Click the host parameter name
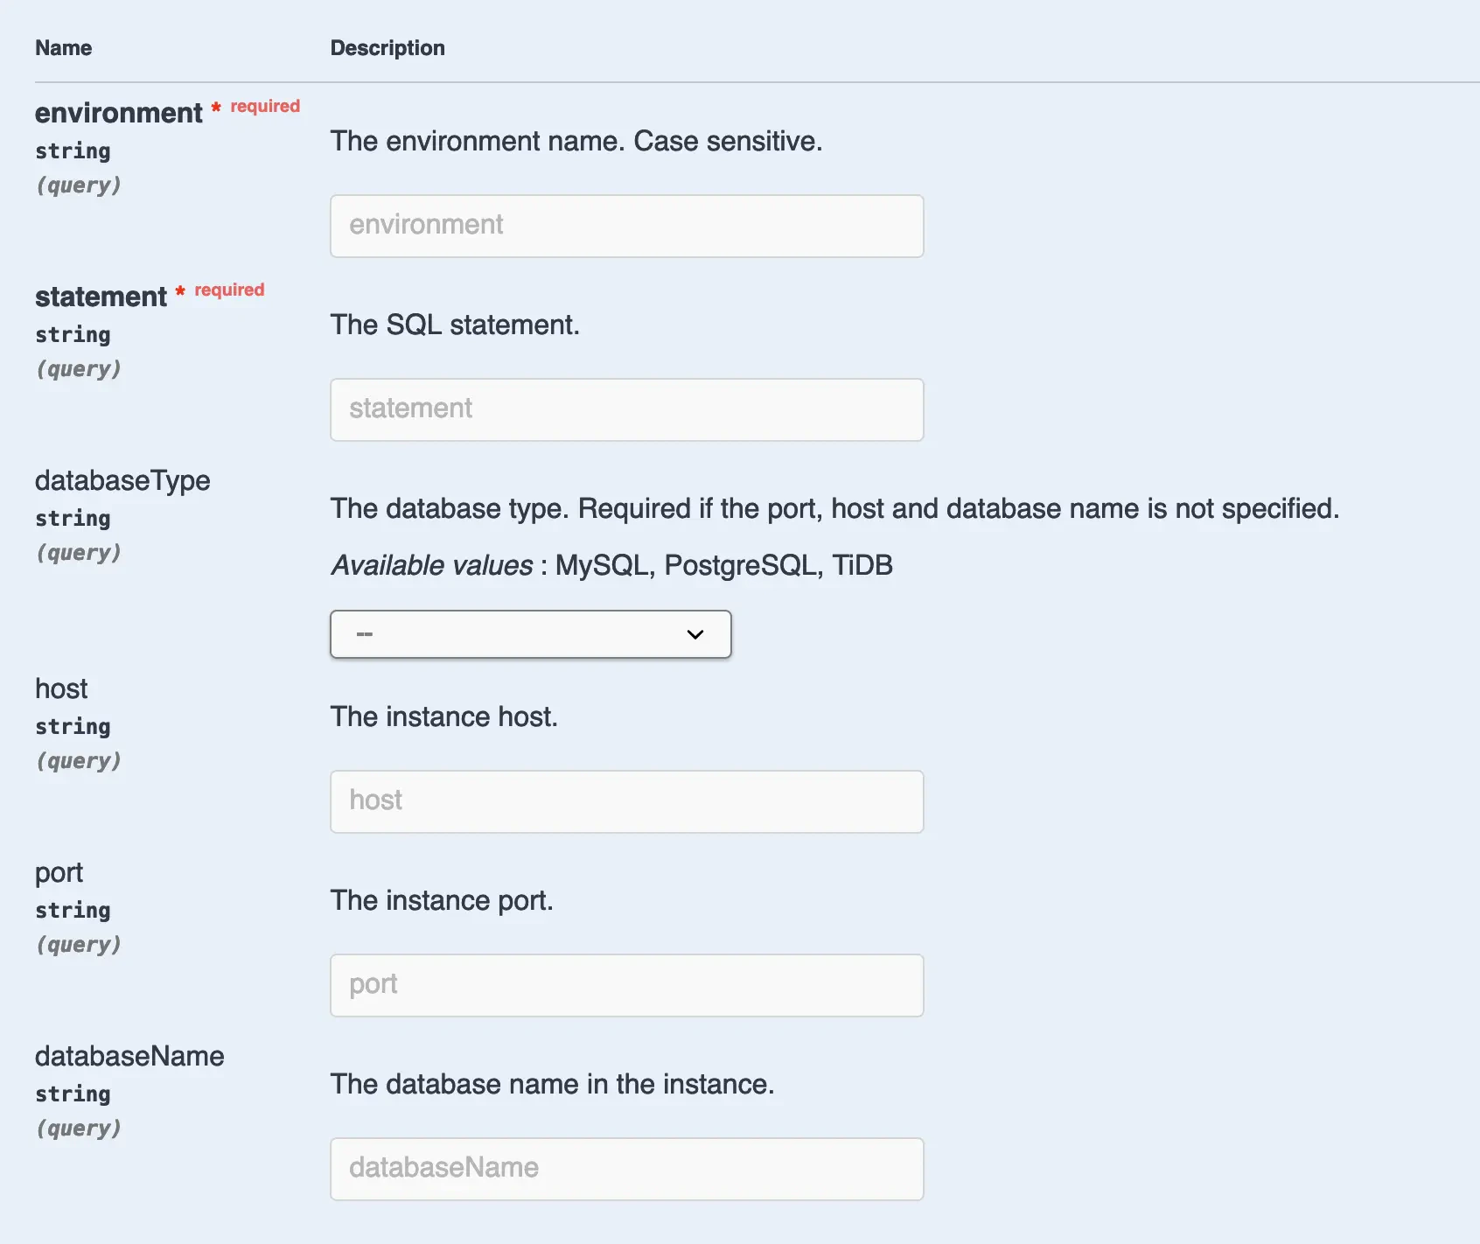 pyautogui.click(x=60, y=688)
